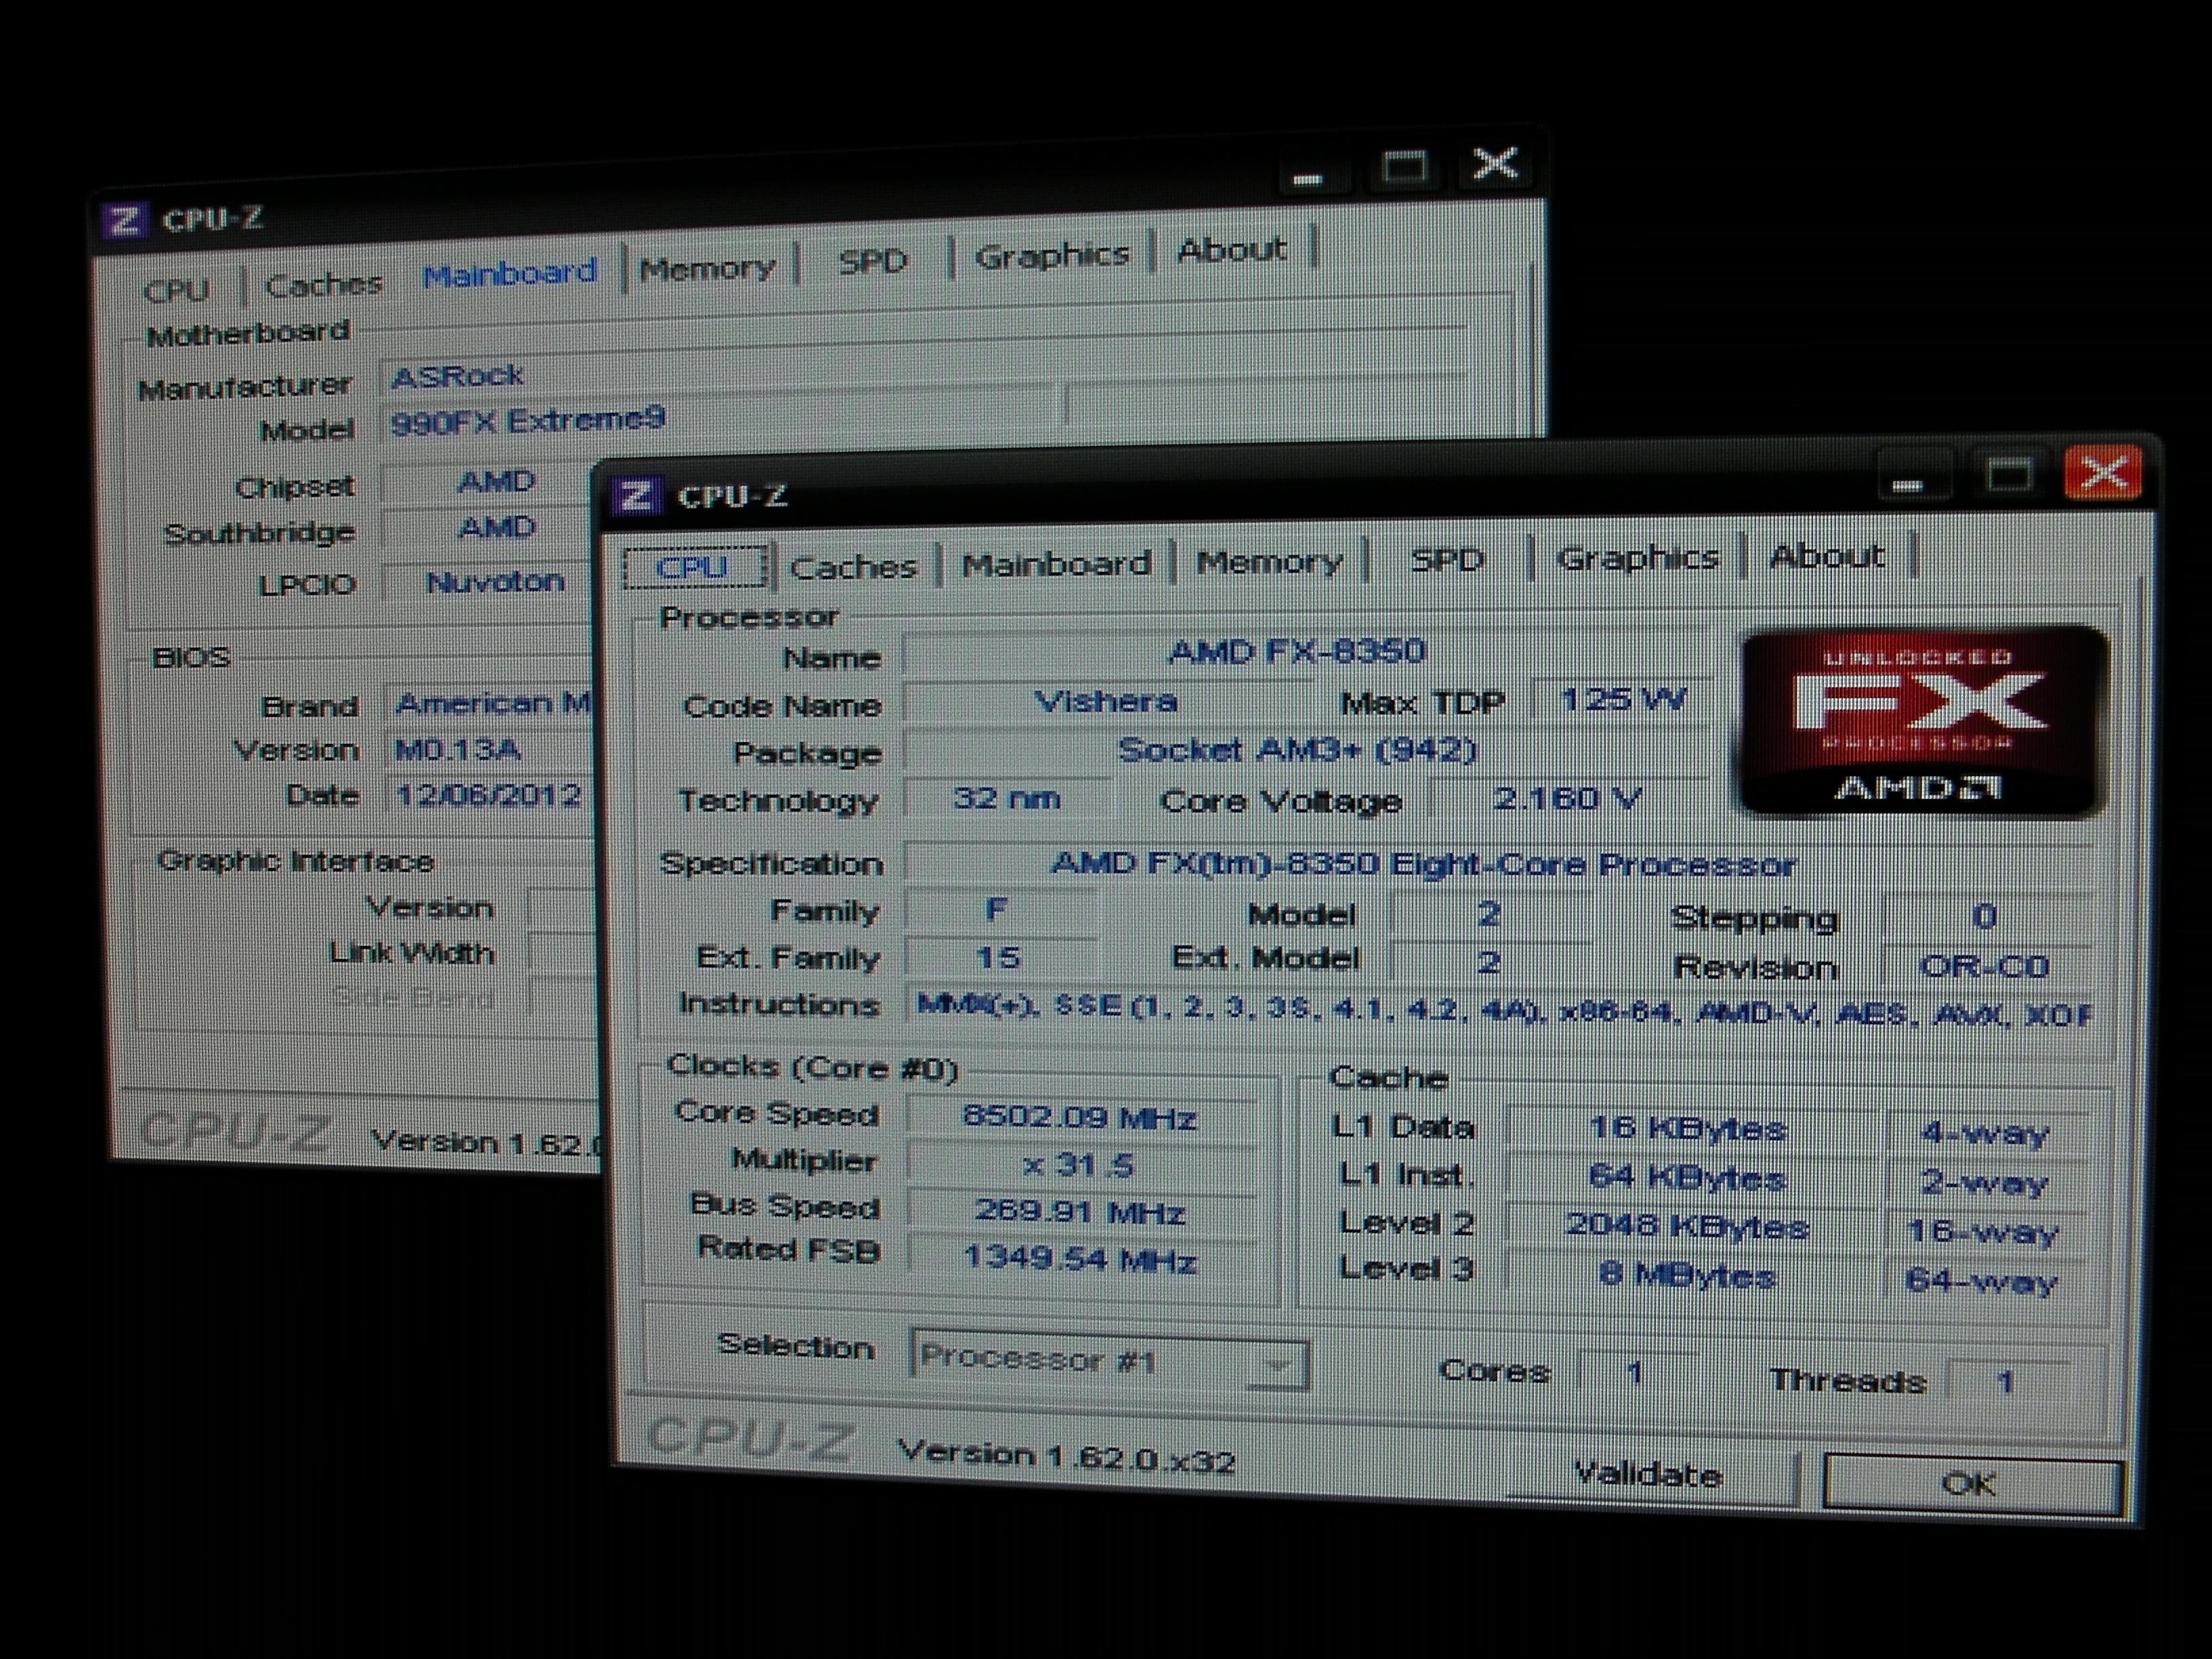The image size is (2212, 1659).
Task: Click the L1 Data 16 KBytes value
Action: coord(1689,1130)
